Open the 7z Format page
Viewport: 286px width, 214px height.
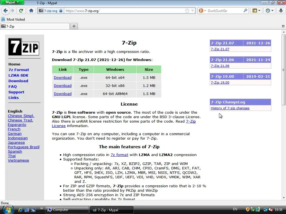coord(19,70)
